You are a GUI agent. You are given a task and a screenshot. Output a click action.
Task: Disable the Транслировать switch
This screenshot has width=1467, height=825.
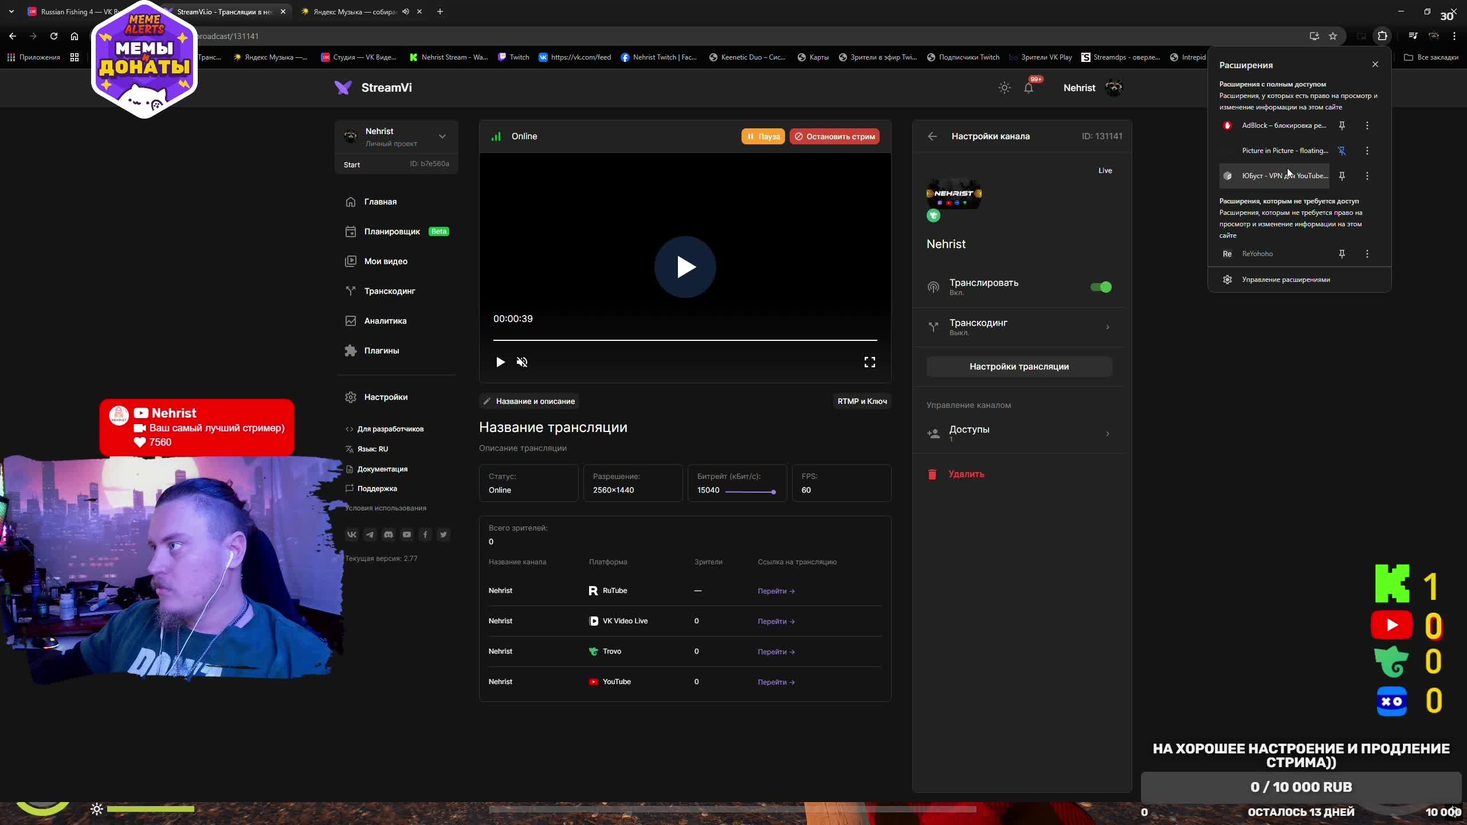coord(1101,287)
